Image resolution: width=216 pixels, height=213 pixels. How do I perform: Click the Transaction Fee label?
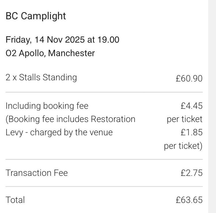tap(37, 173)
